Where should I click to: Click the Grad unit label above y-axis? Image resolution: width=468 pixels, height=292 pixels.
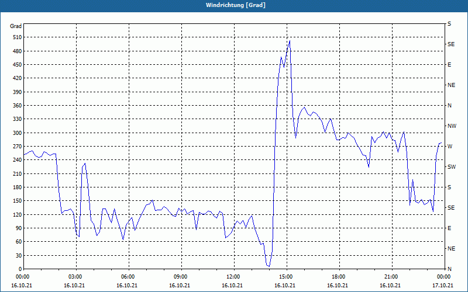pyautogui.click(x=16, y=26)
